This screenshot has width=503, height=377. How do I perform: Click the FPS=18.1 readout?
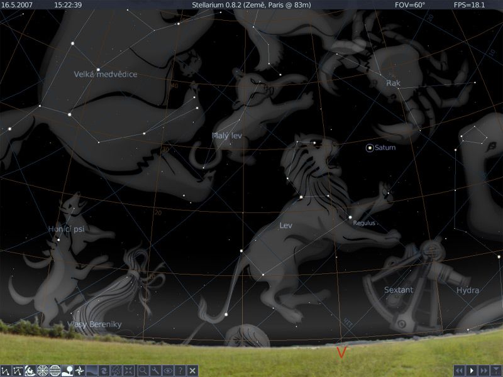click(x=469, y=5)
